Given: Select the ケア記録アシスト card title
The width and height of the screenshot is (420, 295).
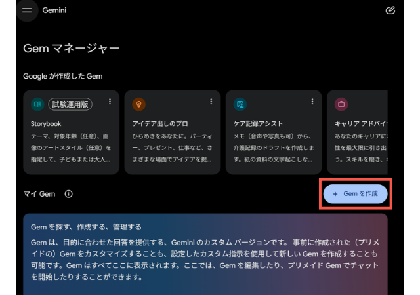Looking at the screenshot, I should pos(258,124).
